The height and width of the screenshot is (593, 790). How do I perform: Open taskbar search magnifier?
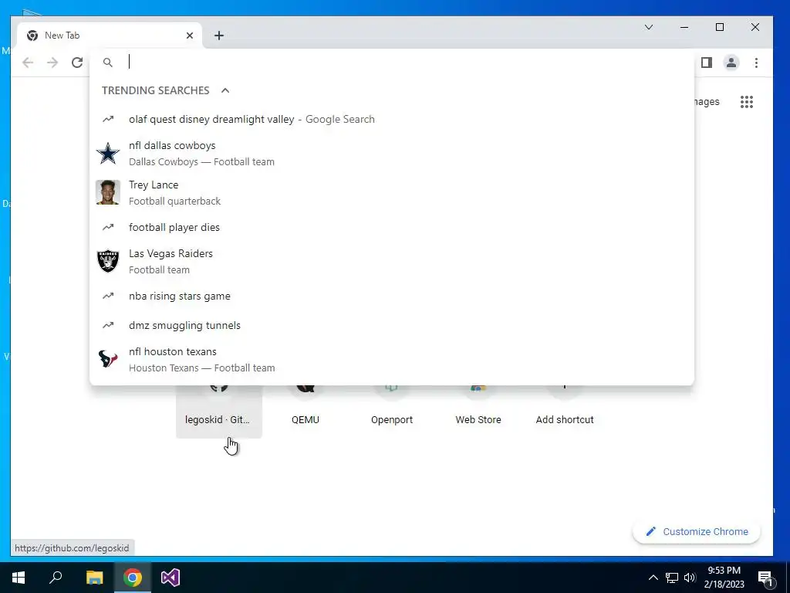(x=56, y=578)
